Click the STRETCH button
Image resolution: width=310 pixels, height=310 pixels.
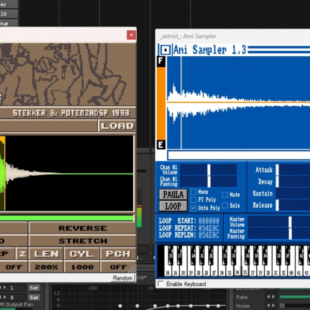tap(83, 241)
